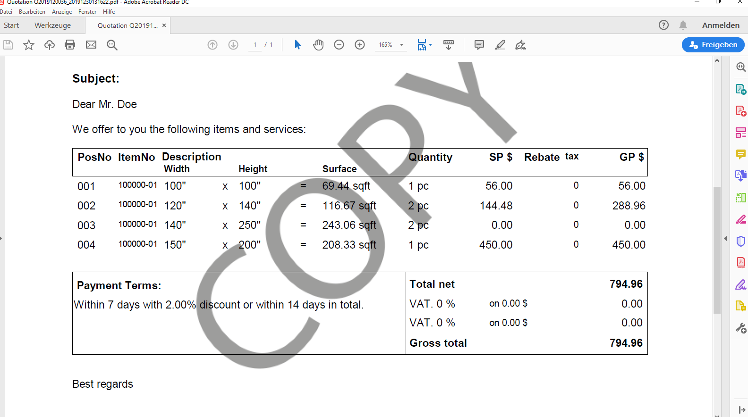Collapse the right tools pane arrow

coord(725,239)
